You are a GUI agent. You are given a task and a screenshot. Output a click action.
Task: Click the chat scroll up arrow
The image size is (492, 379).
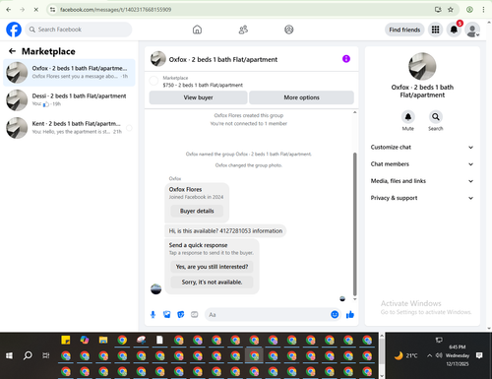(x=354, y=112)
